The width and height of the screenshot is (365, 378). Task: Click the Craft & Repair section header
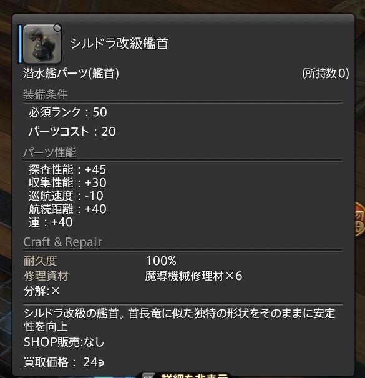(x=62, y=242)
